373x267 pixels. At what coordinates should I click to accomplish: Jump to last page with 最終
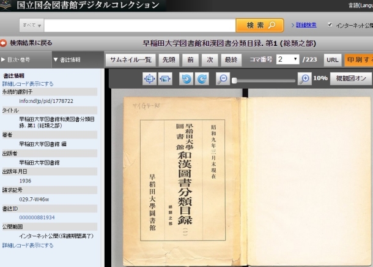point(231,60)
